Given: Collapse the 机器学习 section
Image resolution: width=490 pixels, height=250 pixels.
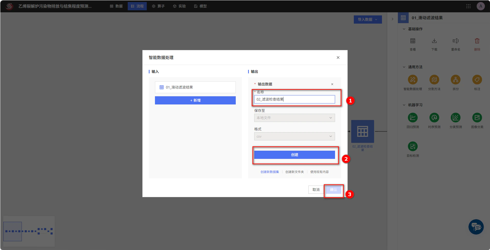Looking at the screenshot, I should [x=404, y=105].
